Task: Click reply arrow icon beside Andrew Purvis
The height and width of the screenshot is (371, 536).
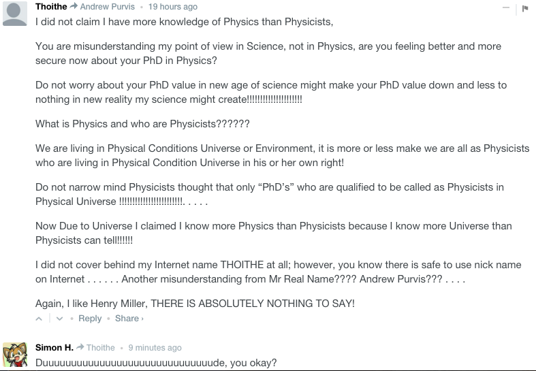Action: click(74, 7)
